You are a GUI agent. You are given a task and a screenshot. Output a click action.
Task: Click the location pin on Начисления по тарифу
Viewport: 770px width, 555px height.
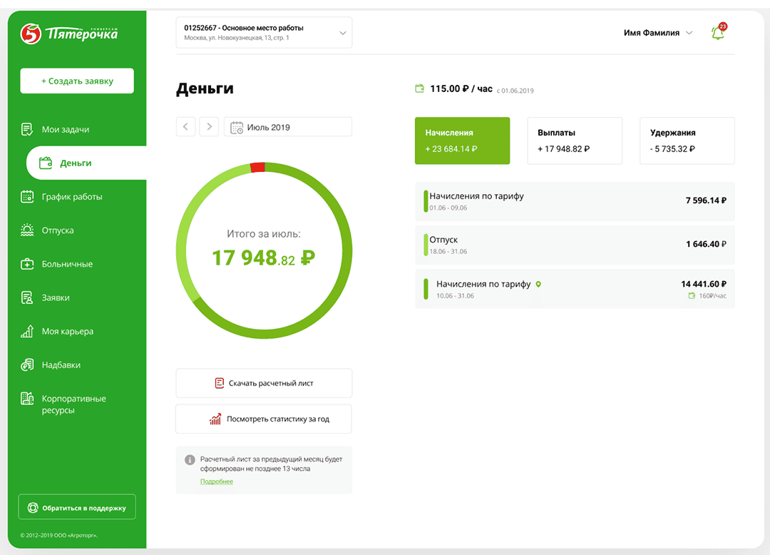(538, 284)
